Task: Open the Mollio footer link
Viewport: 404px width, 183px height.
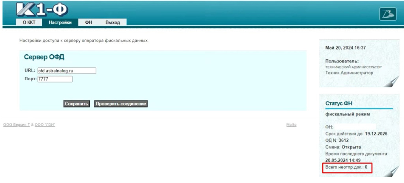Action: tap(292, 125)
